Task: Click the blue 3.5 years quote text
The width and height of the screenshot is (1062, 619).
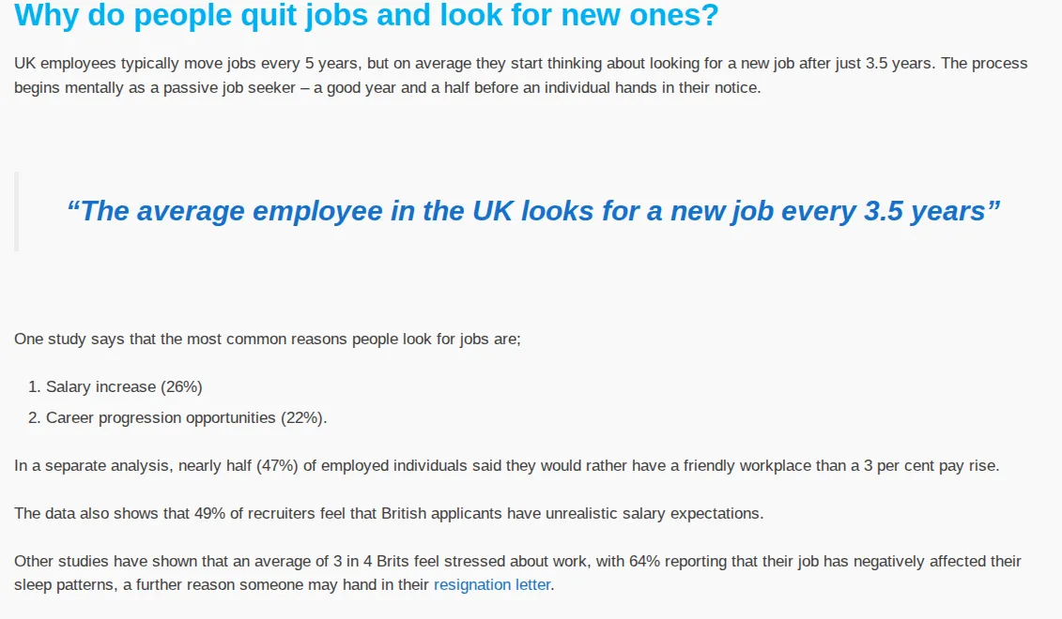Action: [x=533, y=211]
